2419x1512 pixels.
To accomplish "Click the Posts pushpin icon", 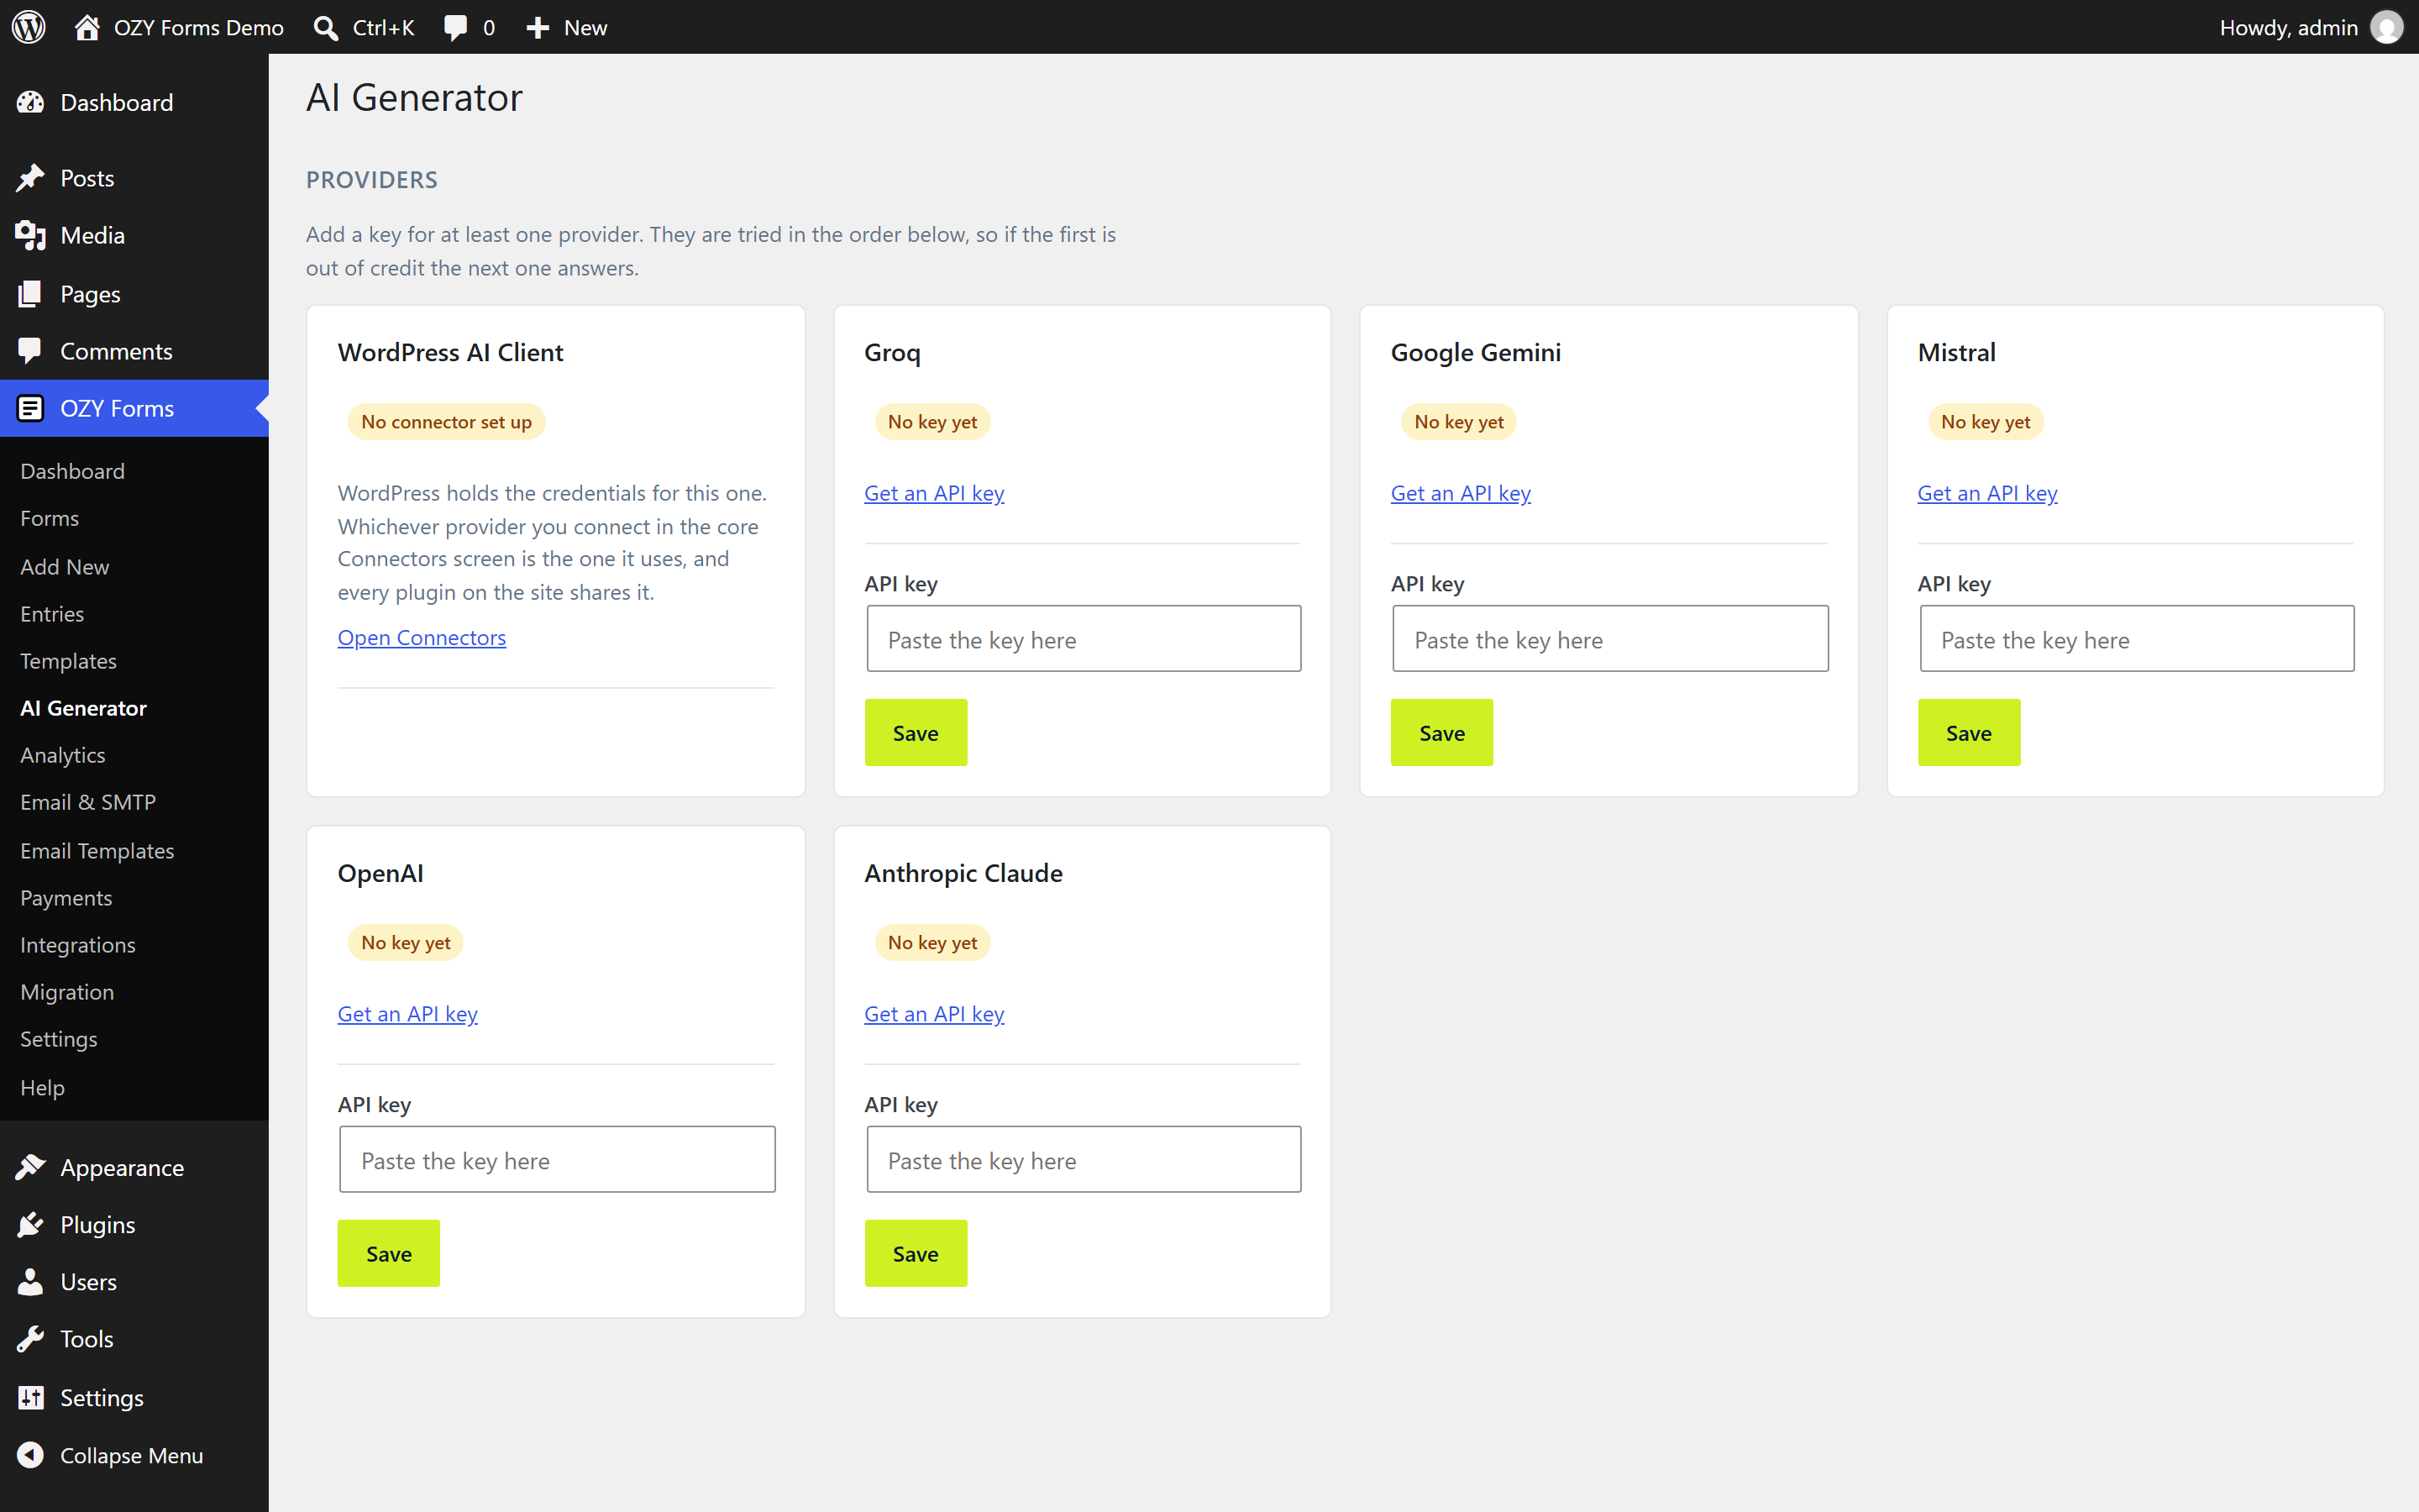I will (x=30, y=178).
